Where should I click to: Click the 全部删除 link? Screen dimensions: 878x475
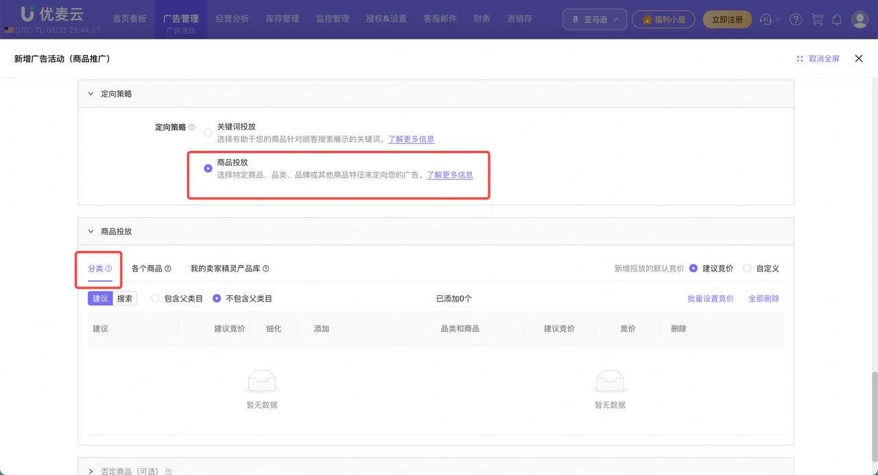tap(763, 299)
